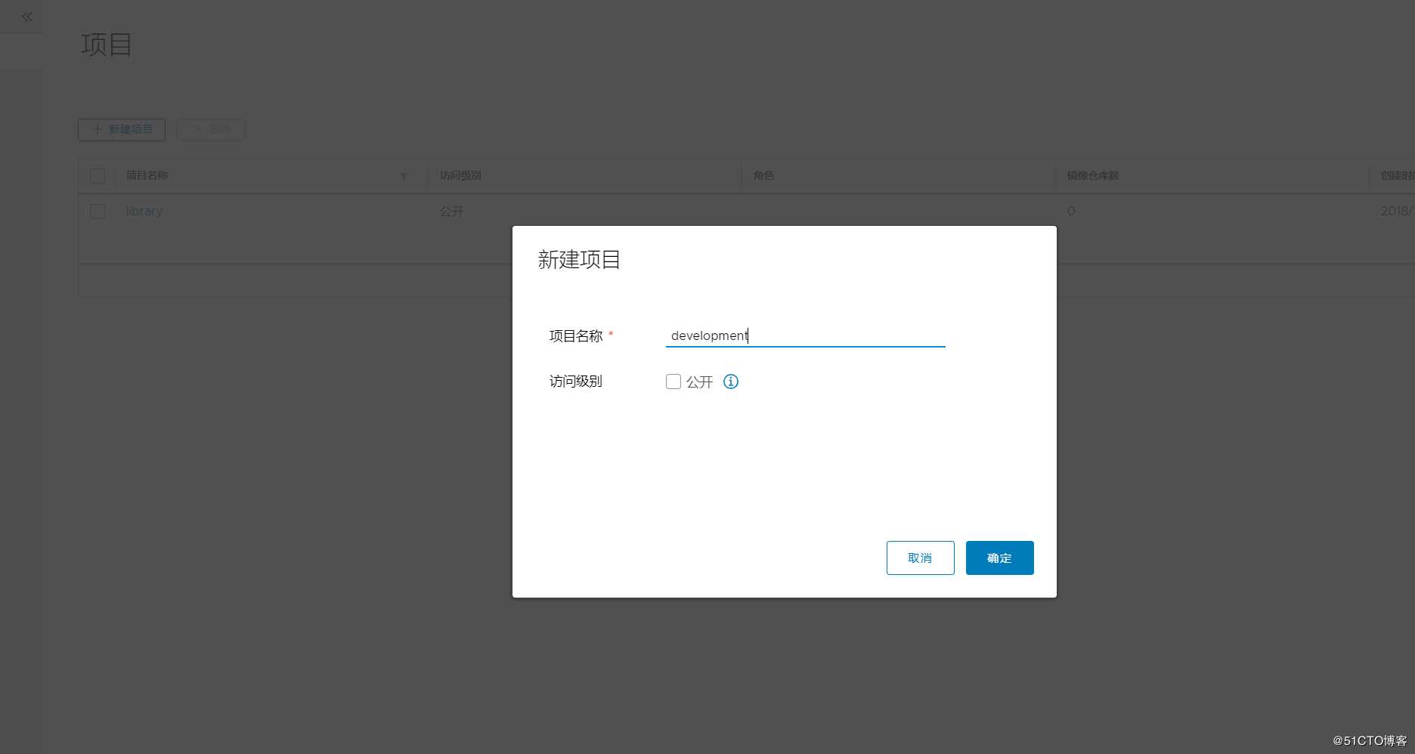
Task: Open the 项目名称 column filter icon
Action: point(404,176)
